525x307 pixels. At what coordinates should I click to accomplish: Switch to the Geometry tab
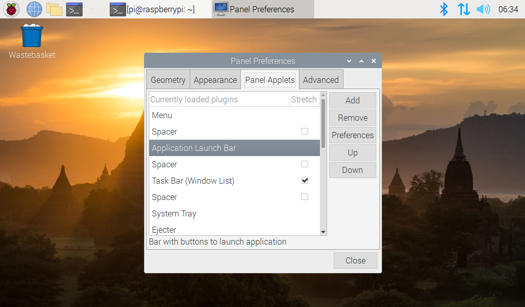tap(168, 80)
